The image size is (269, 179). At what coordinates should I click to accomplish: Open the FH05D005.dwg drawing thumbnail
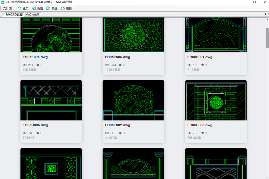51,100
